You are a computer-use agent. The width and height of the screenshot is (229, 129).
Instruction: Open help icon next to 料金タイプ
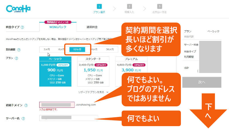click(x=22, y=27)
